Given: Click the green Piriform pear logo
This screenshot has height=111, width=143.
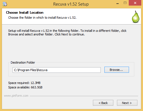Looking at the screenshot, I should click(135, 17).
